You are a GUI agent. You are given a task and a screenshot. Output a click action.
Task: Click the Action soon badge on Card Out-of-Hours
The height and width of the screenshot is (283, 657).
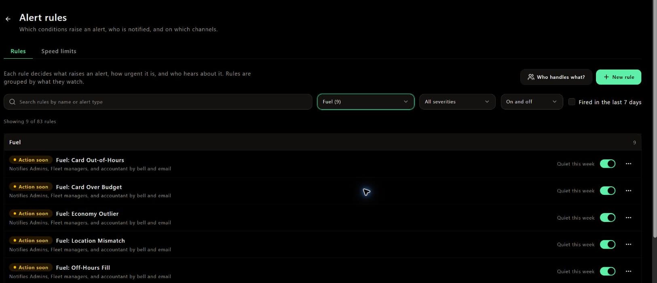click(x=31, y=160)
